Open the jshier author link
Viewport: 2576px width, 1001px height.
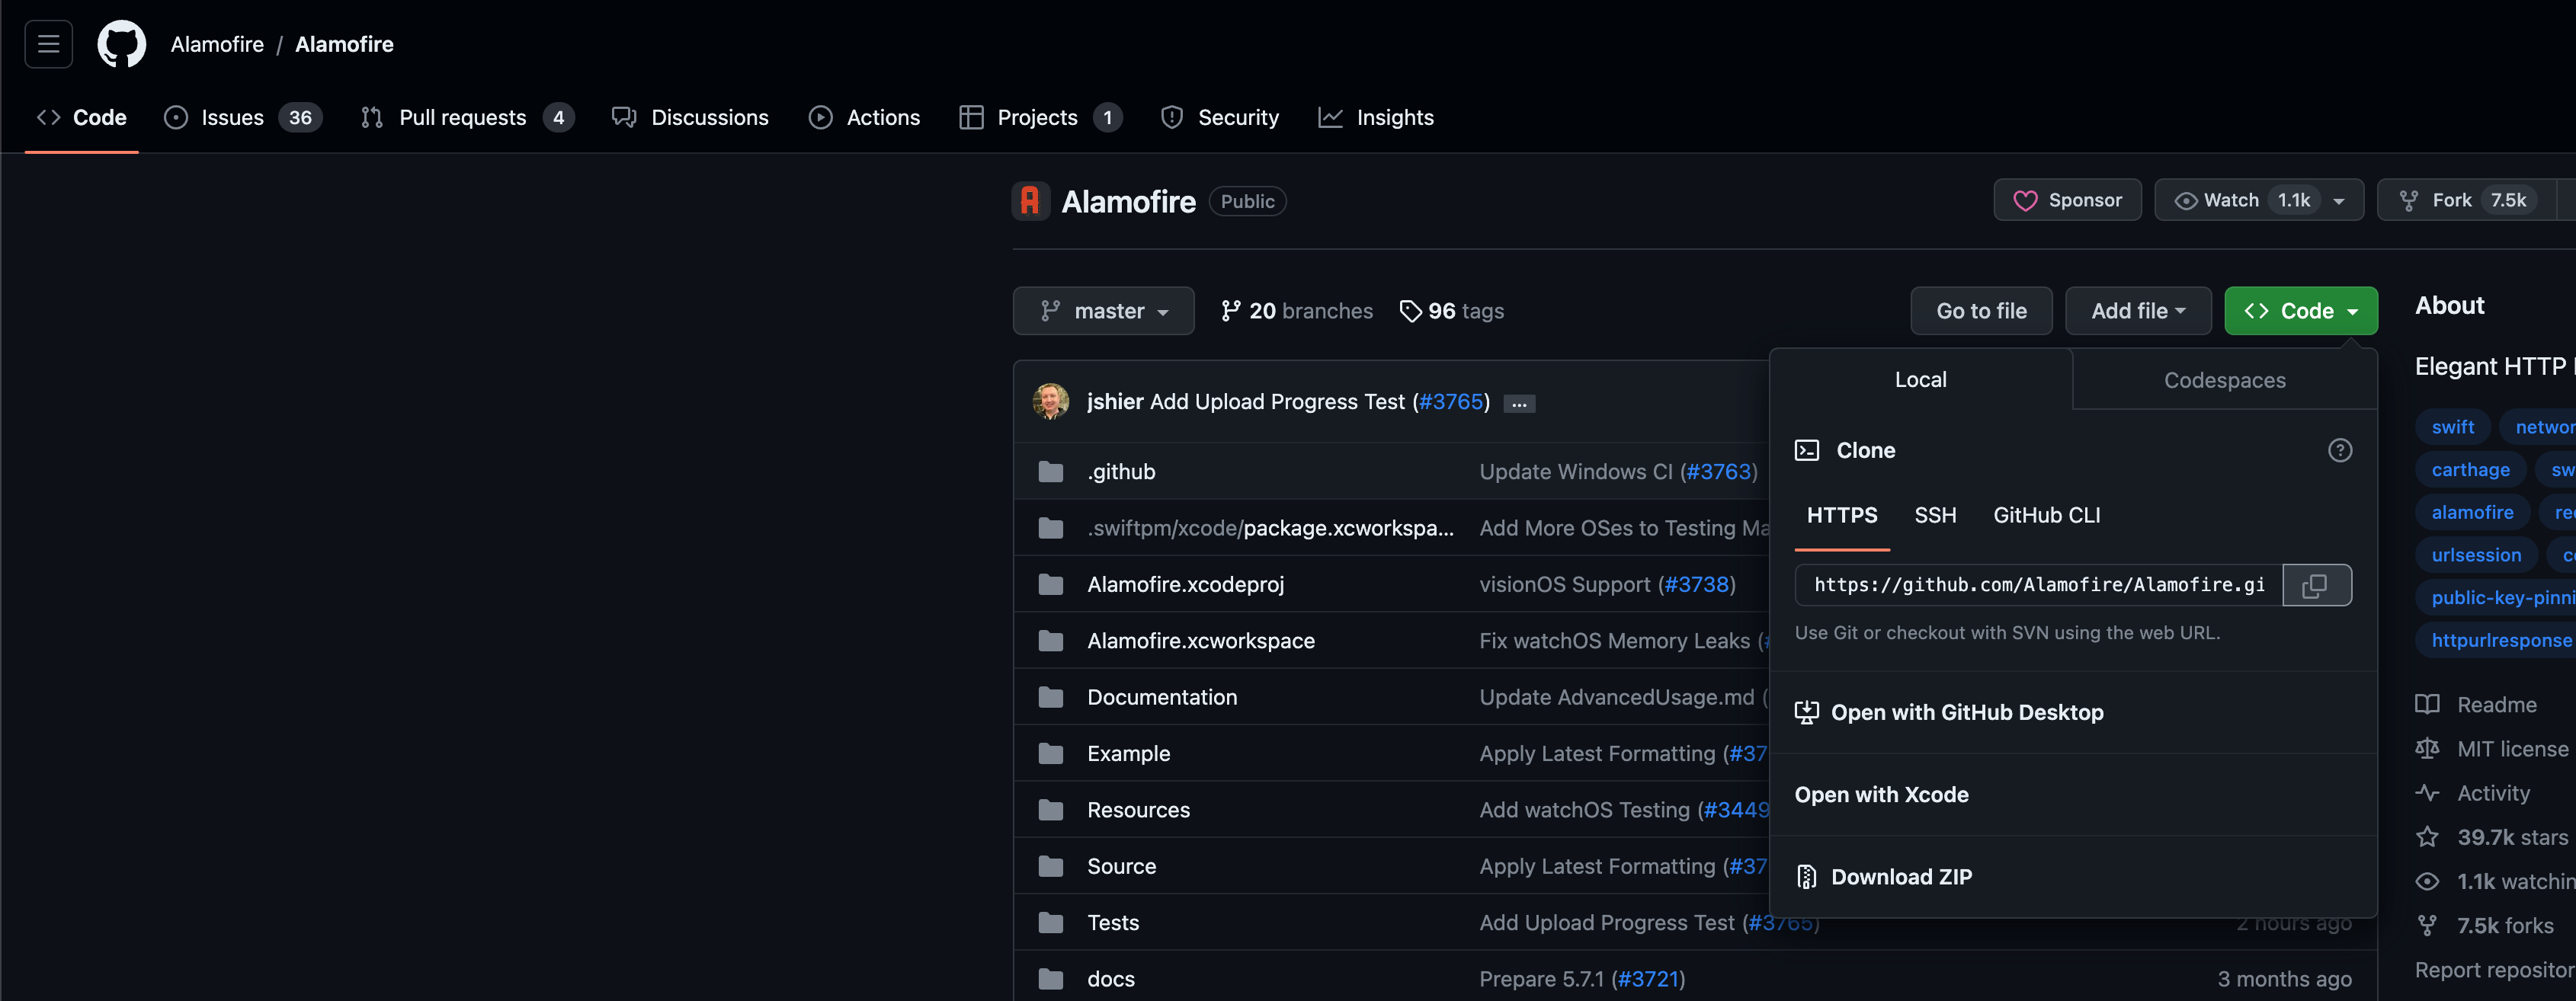tap(1115, 401)
